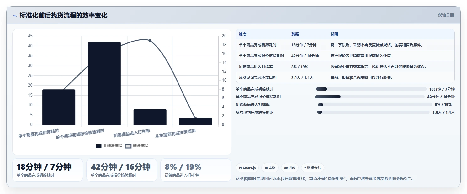Click progress row value 8% / 19%
The width and height of the screenshot is (467, 194).
(443, 105)
